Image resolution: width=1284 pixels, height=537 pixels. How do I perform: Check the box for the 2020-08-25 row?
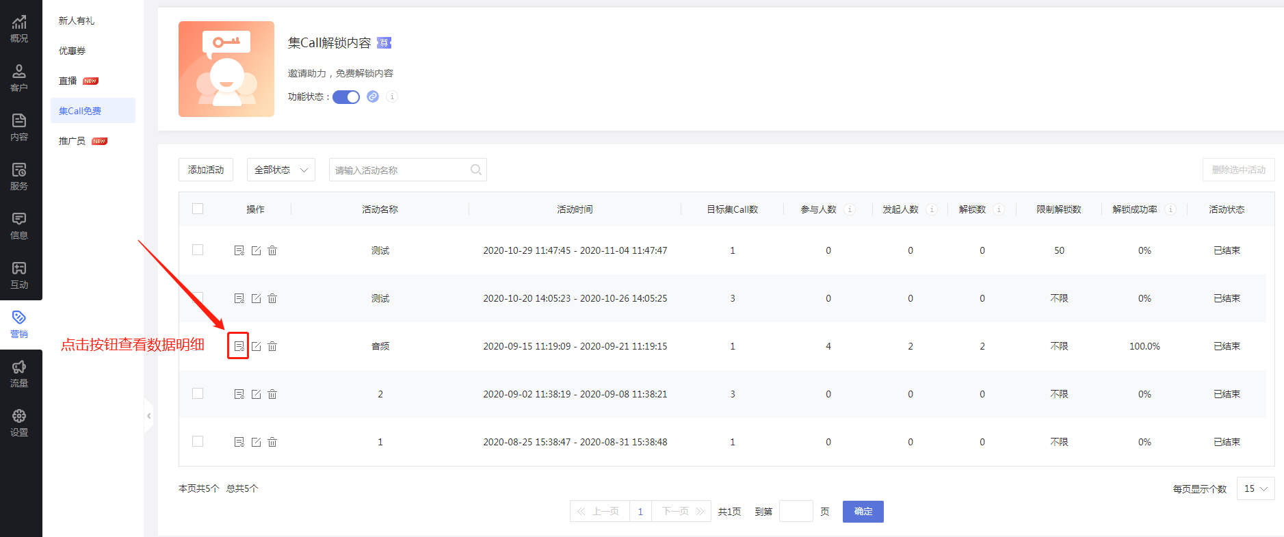tap(198, 441)
